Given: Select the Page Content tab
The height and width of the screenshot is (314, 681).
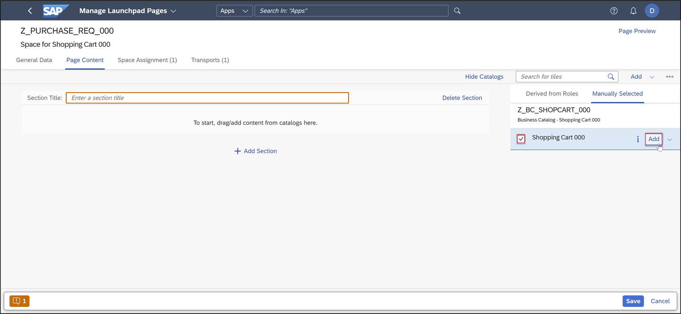Looking at the screenshot, I should tap(85, 60).
